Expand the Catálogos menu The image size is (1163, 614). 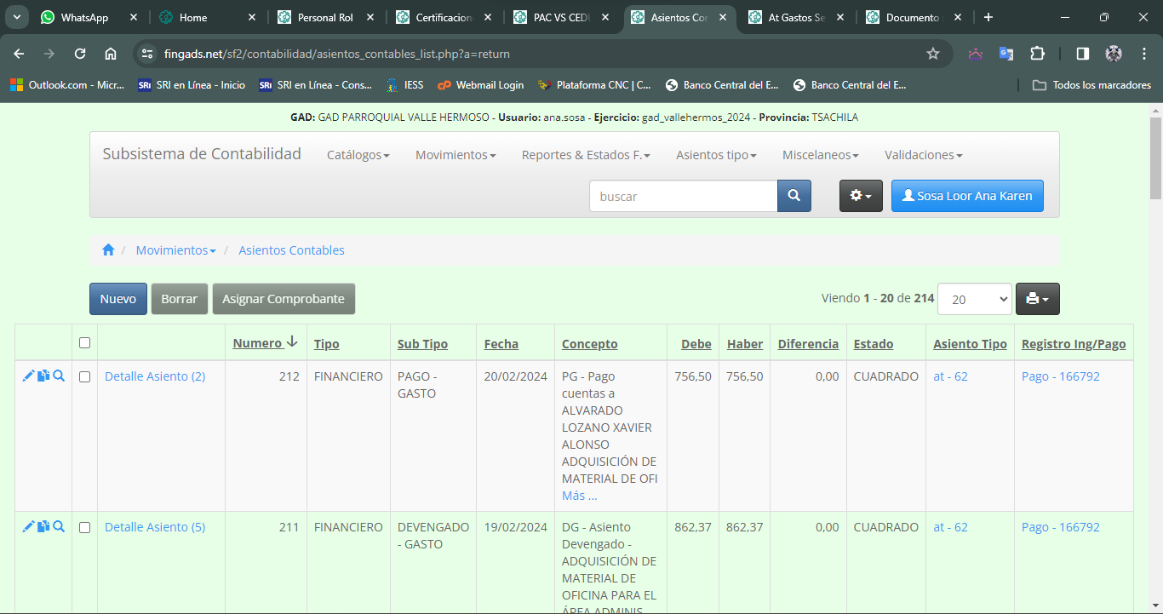coord(358,155)
